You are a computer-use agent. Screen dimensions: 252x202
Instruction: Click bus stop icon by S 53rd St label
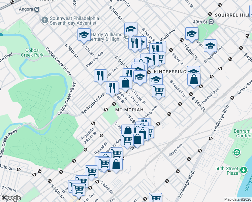point(171,50)
